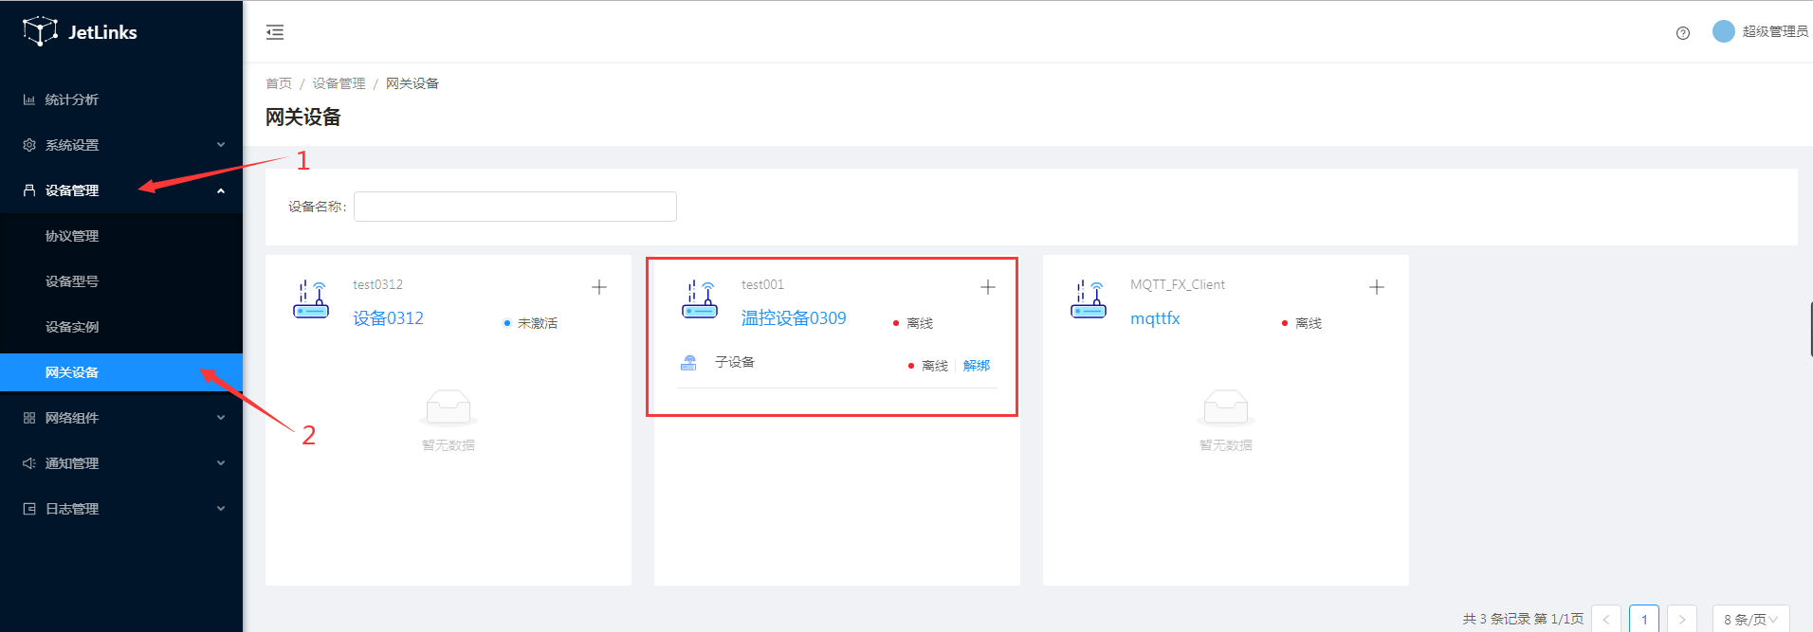The width and height of the screenshot is (1813, 632).
Task: Click the gateway router icon for mqttfx
Action: pyautogui.click(x=1089, y=299)
